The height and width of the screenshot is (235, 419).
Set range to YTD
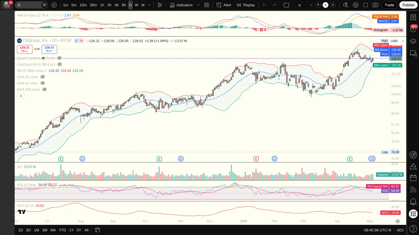(62, 230)
